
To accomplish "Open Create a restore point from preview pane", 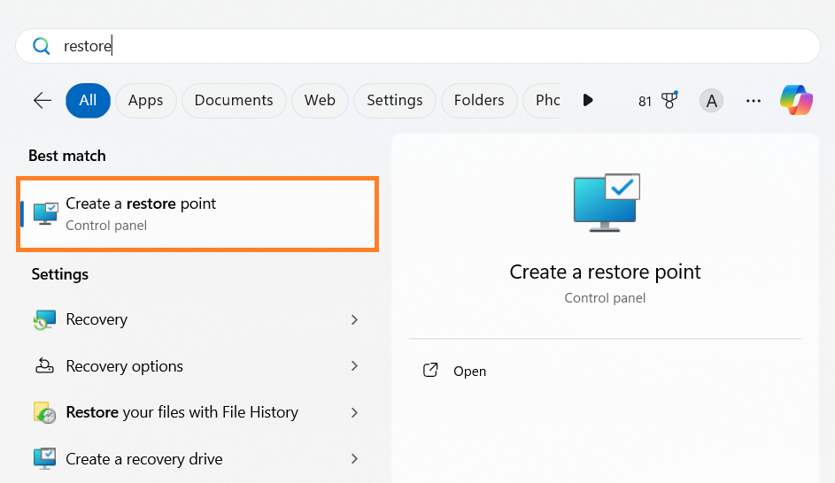I will coord(469,372).
